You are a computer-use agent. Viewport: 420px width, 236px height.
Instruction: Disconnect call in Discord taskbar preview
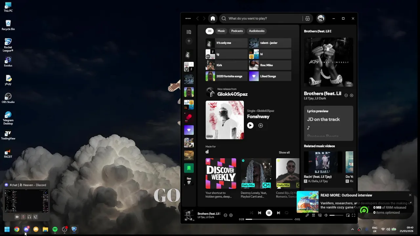[x=35, y=217]
